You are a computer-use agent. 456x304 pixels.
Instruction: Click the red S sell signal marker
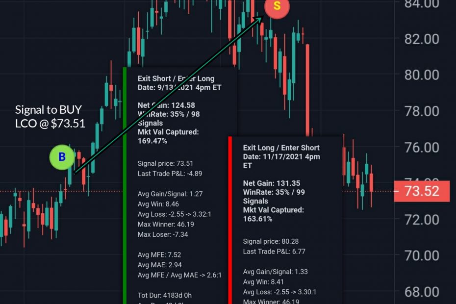277,6
